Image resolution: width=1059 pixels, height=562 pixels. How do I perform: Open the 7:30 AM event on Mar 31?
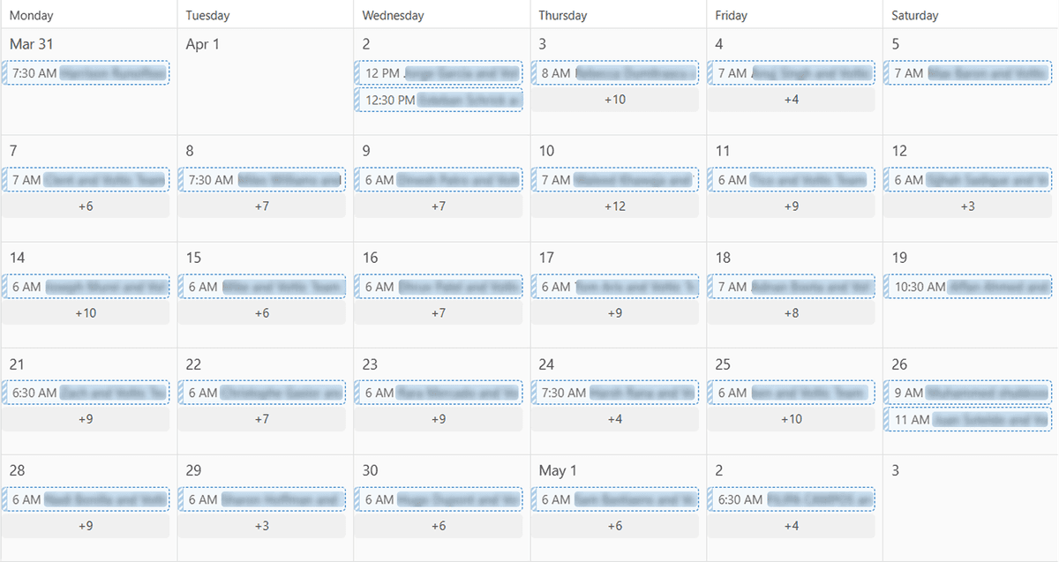coord(86,73)
